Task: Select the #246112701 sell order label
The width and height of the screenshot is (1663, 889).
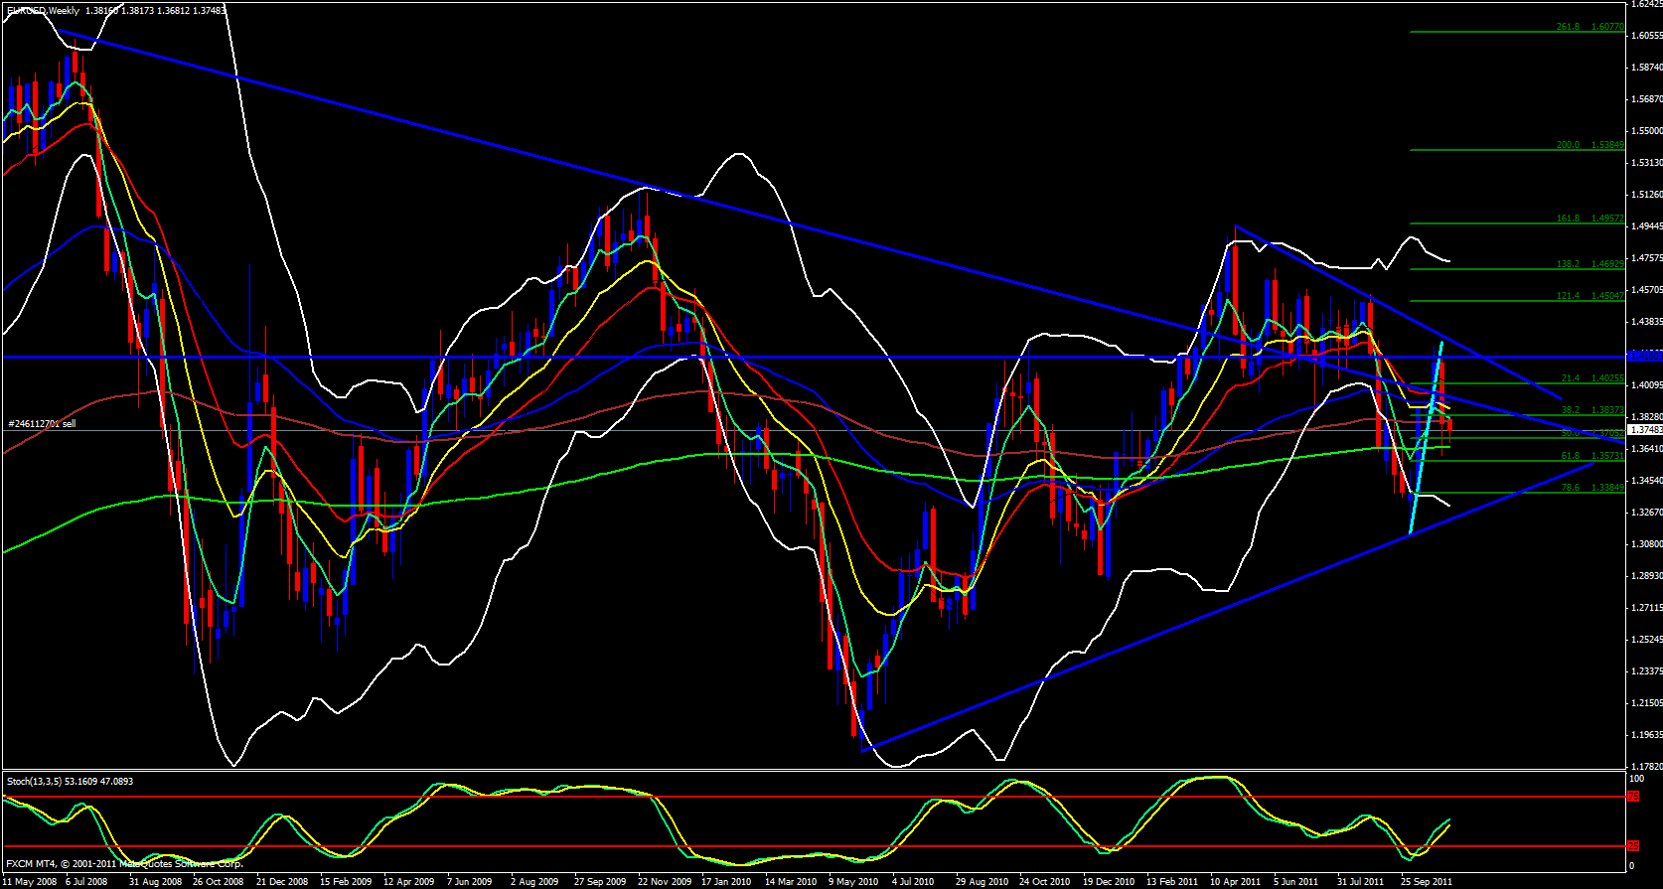Action: click(42, 424)
